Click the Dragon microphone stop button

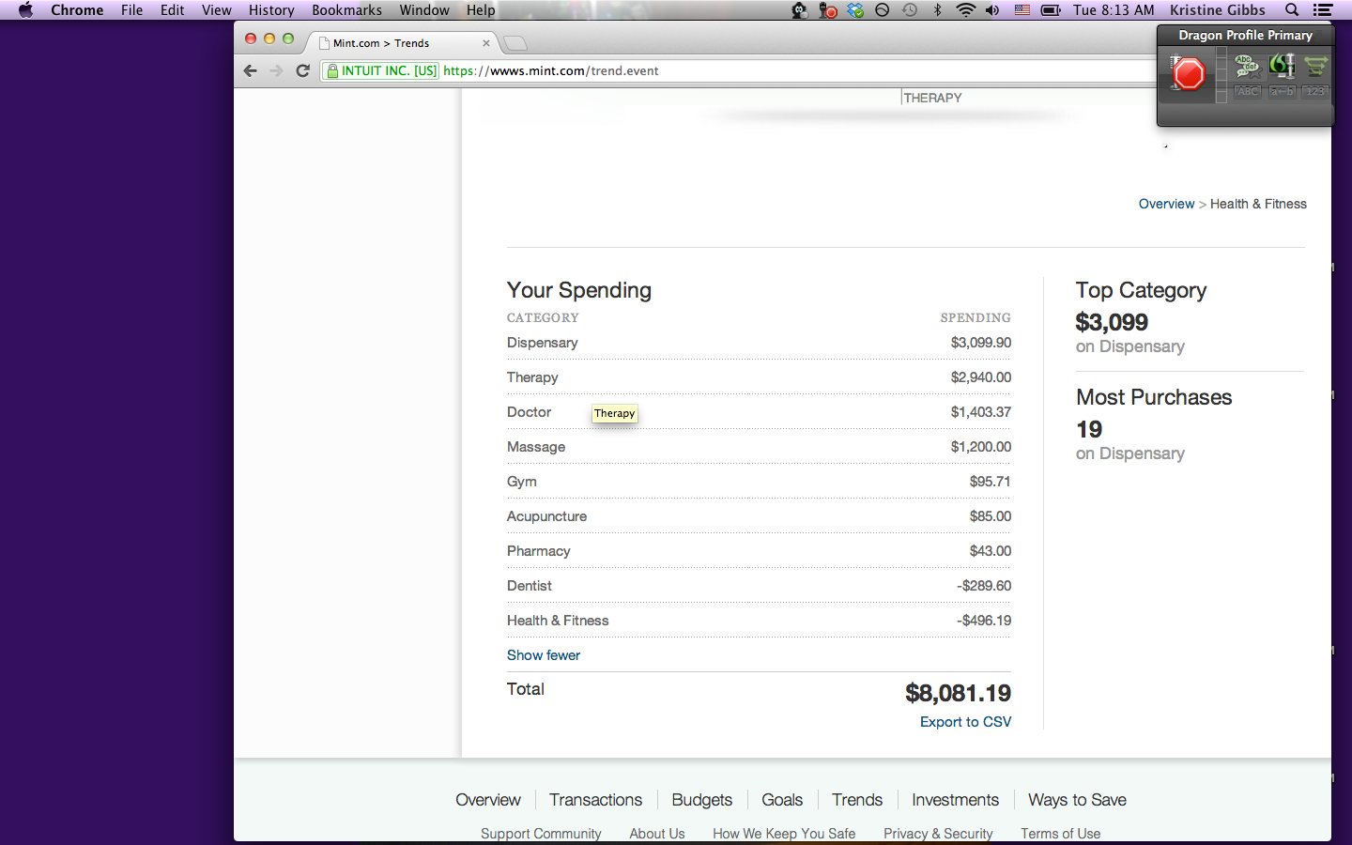click(1189, 74)
